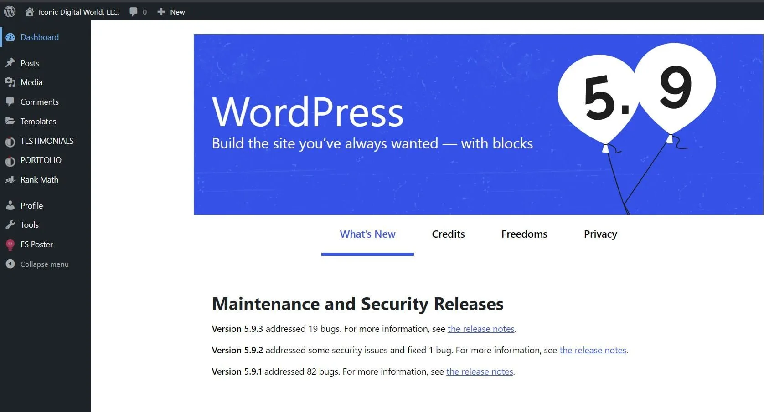Image resolution: width=764 pixels, height=412 pixels.
Task: Open the Posts menu item
Action: click(30, 63)
